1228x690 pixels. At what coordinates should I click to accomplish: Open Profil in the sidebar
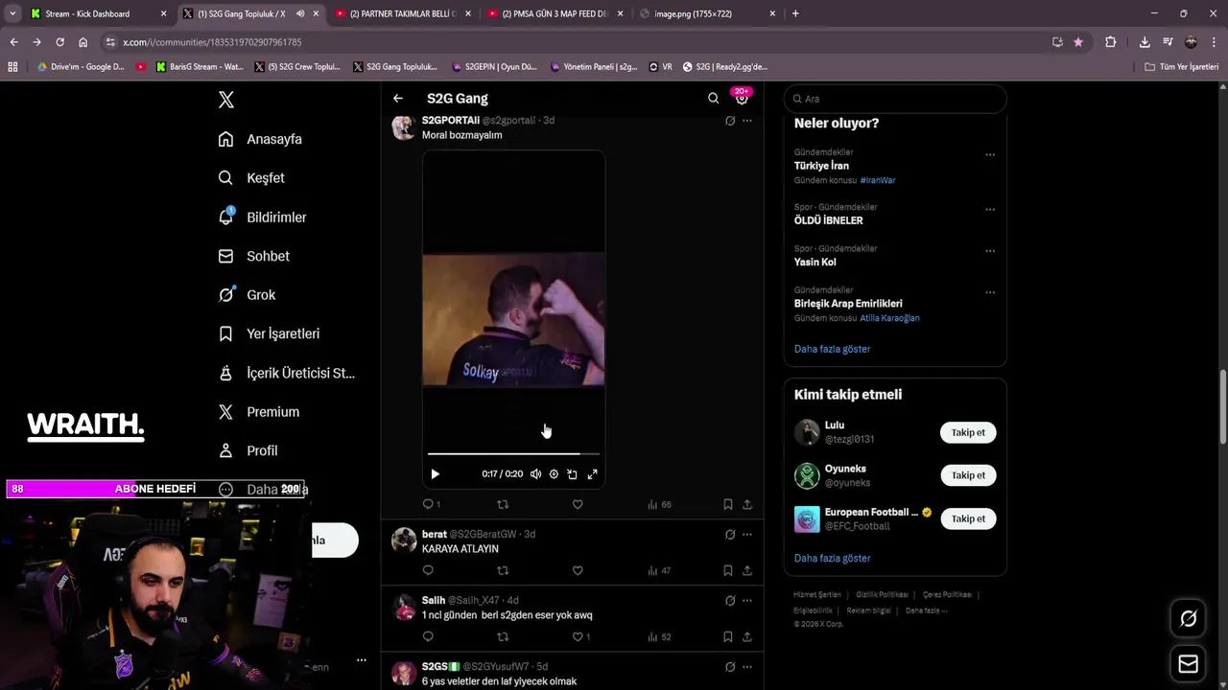coord(248,450)
